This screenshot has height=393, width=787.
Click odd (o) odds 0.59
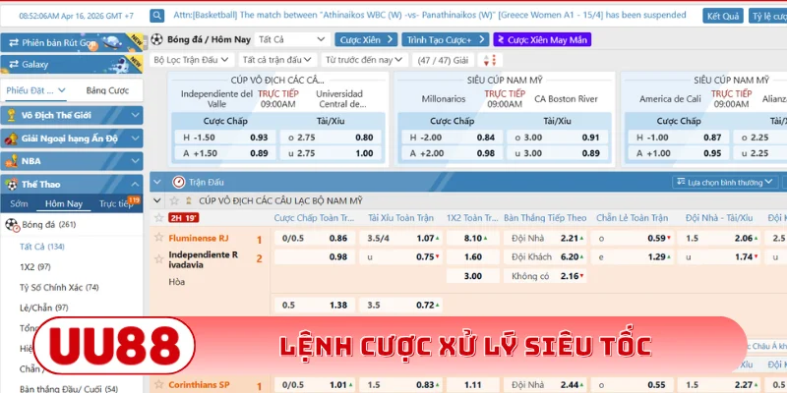(656, 238)
